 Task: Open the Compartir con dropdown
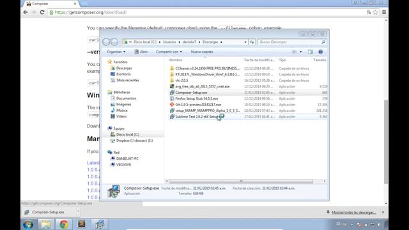tap(169, 52)
